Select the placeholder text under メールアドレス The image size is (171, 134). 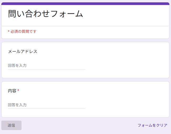coord(17,66)
